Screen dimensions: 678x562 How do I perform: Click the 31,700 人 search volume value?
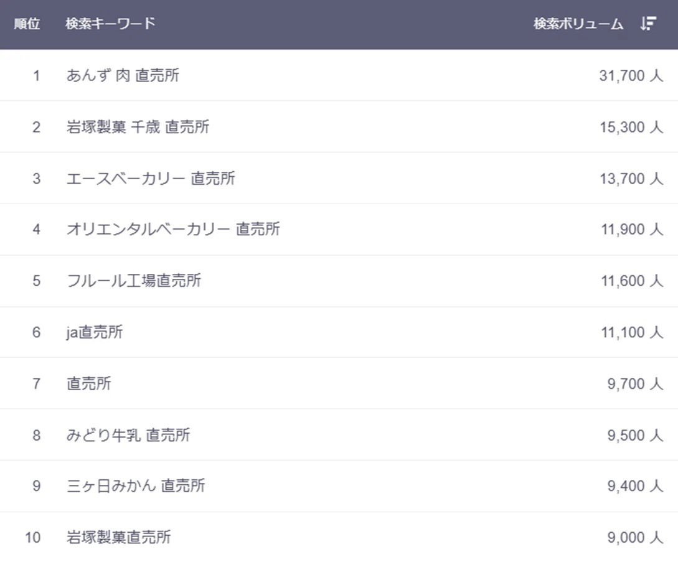[631, 75]
